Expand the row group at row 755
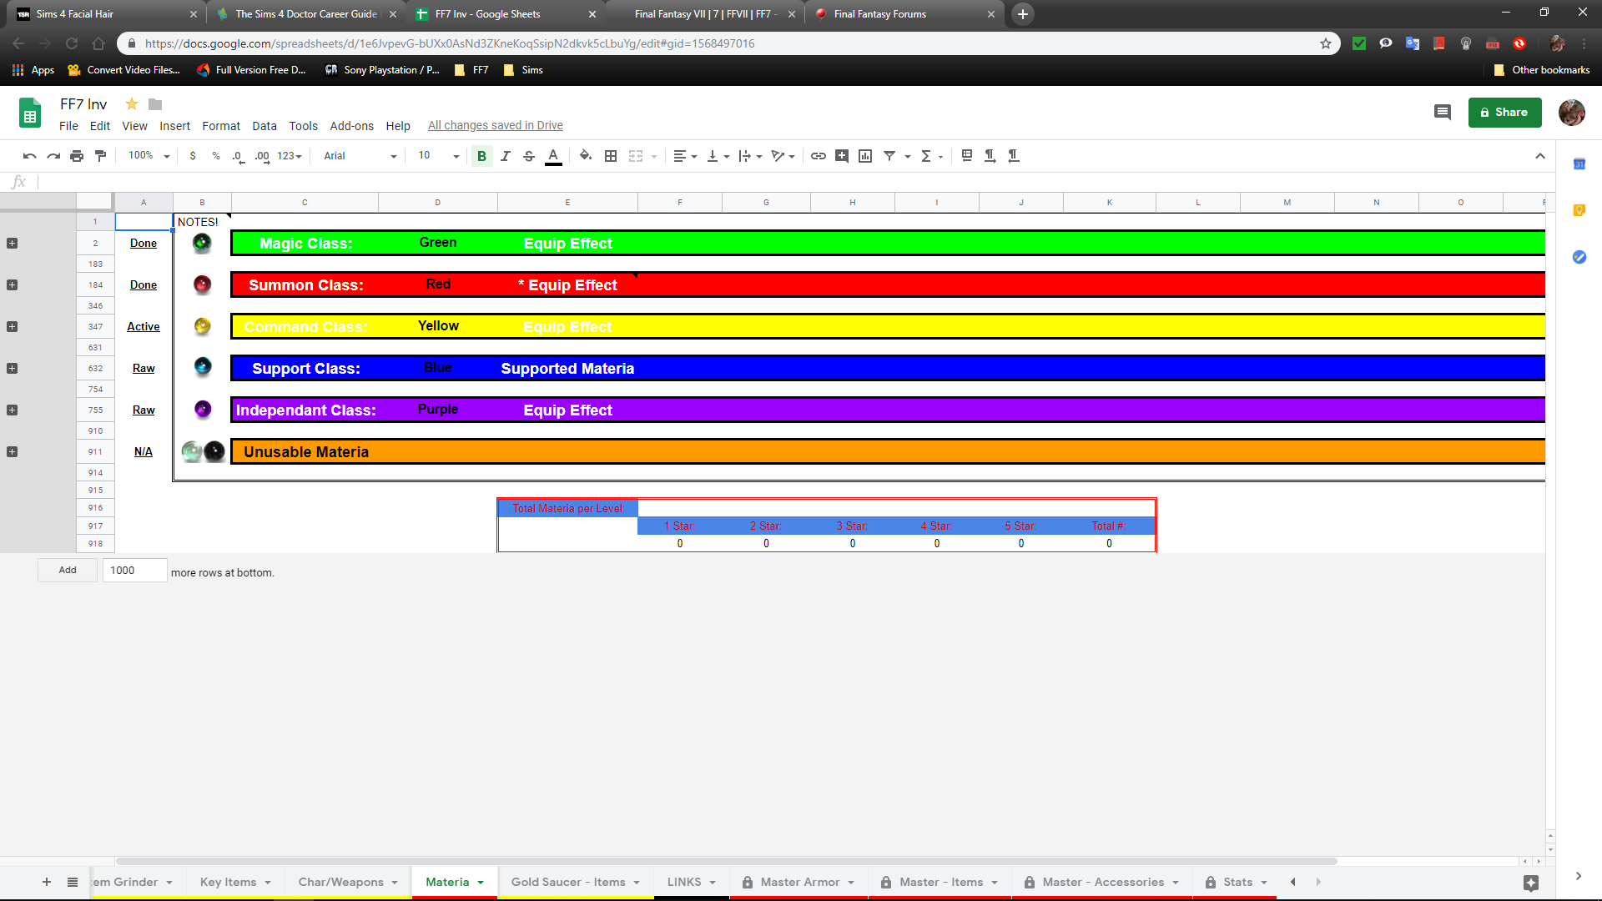 tap(12, 410)
